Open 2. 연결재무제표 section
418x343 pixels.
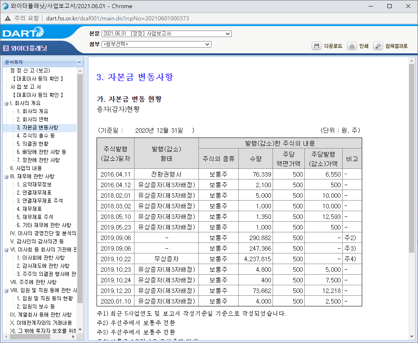pyautogui.click(x=34, y=192)
